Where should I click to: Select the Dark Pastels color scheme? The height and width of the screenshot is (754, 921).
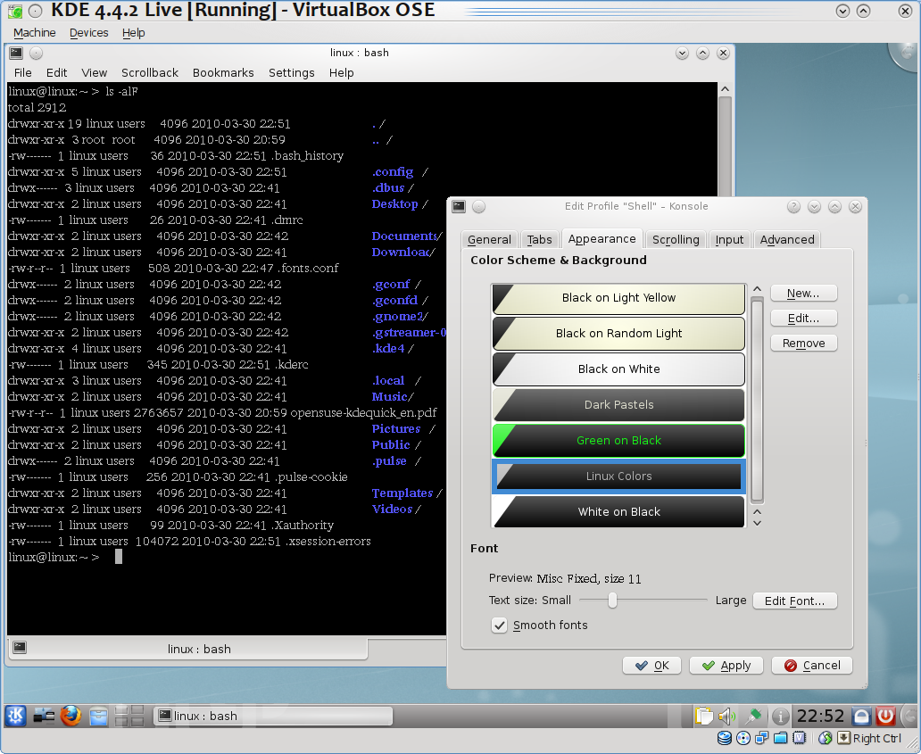click(x=618, y=404)
